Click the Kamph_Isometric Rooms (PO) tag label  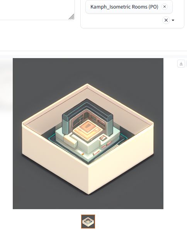124,7
